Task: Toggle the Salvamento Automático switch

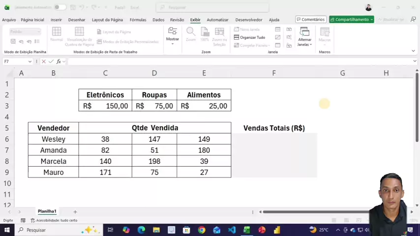Action: point(60,7)
